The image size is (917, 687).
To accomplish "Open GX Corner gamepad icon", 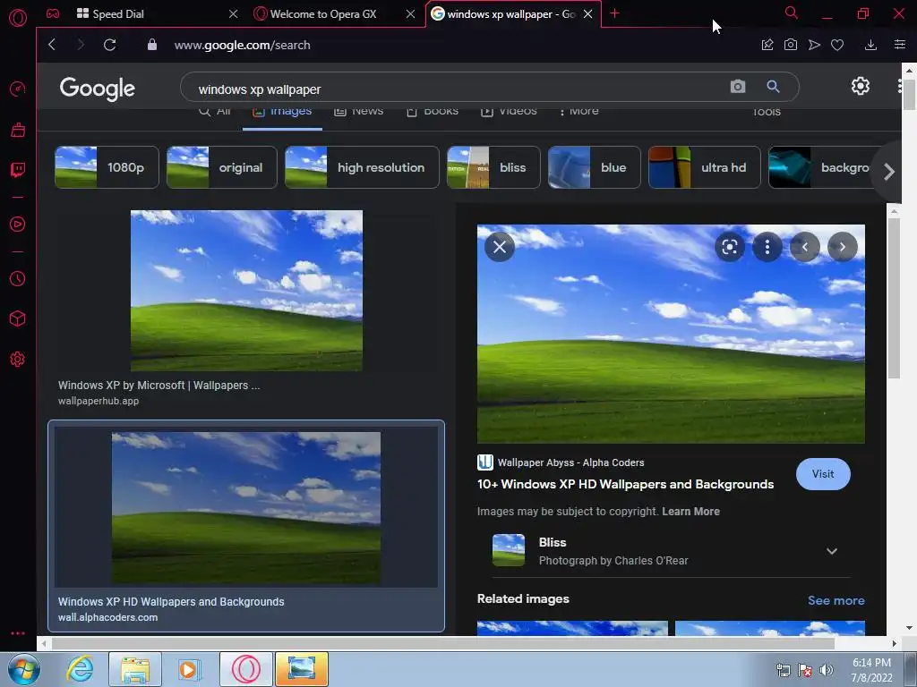I will pos(53,13).
